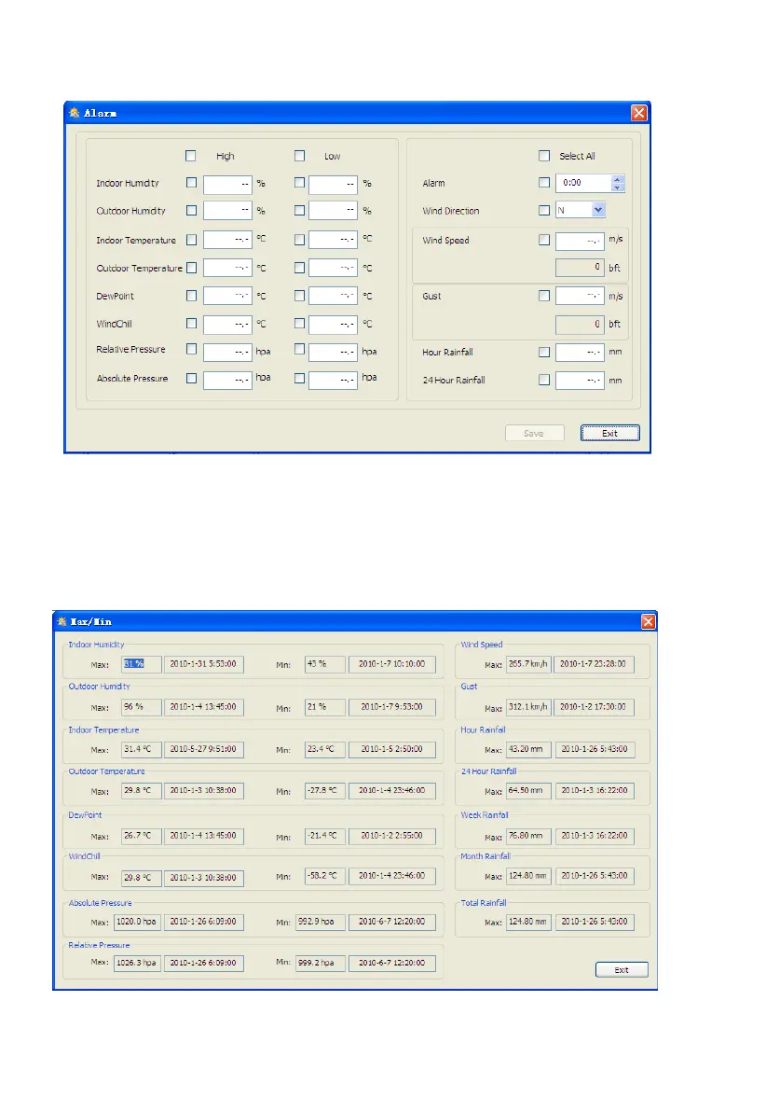Click the Gust m/s input field
766x1111 pixels.
point(580,296)
